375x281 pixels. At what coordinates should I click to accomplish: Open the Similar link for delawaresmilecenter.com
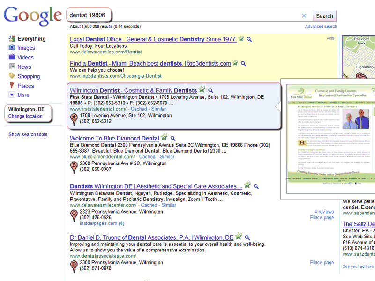169,205
